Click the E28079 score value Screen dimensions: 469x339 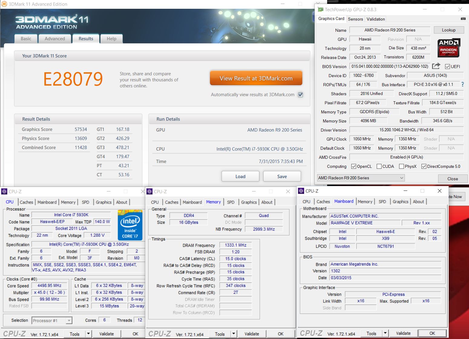73,79
